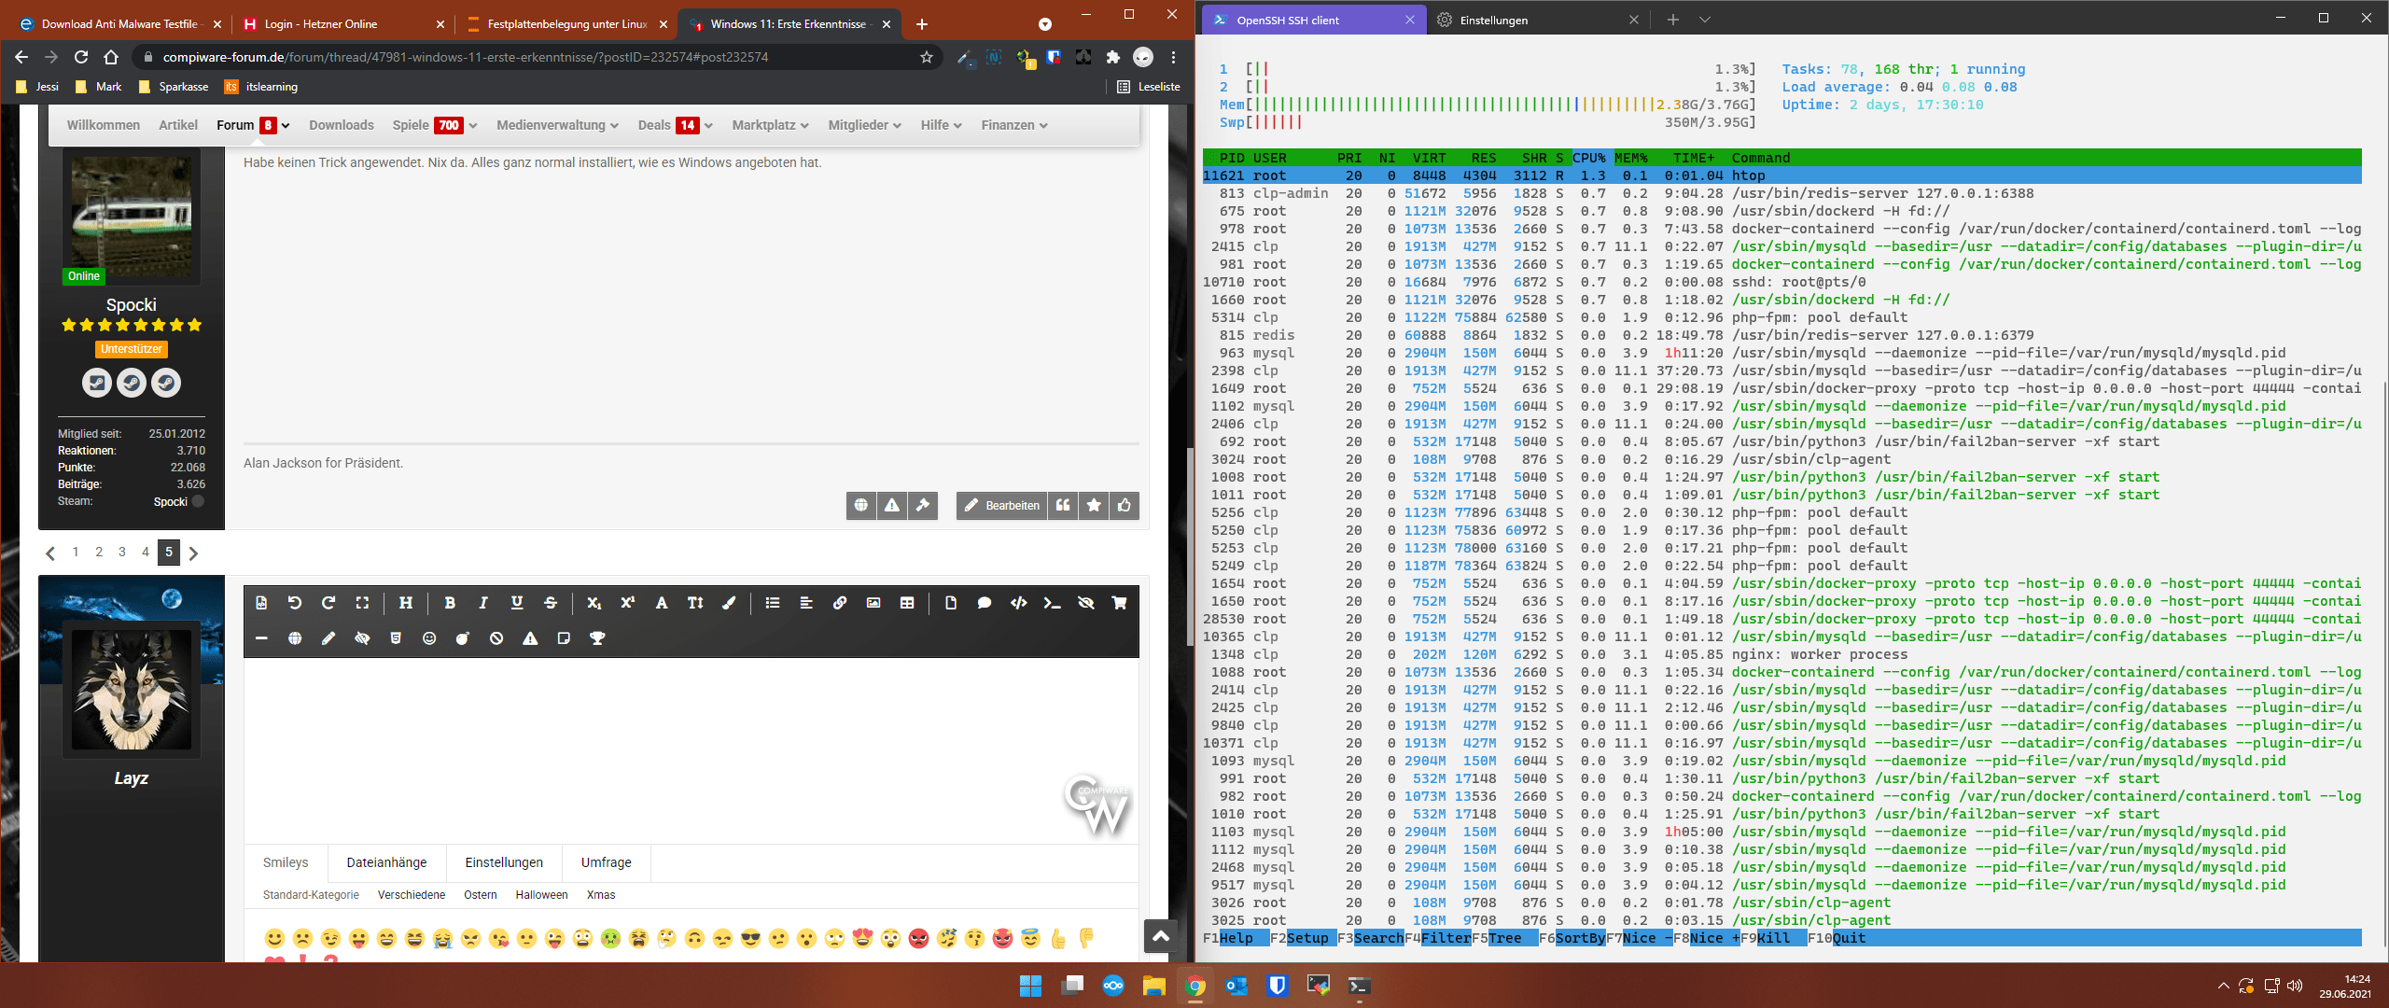Click the Bearbeiten button on Spocki's post
This screenshot has height=1008, width=2389.
click(1001, 505)
